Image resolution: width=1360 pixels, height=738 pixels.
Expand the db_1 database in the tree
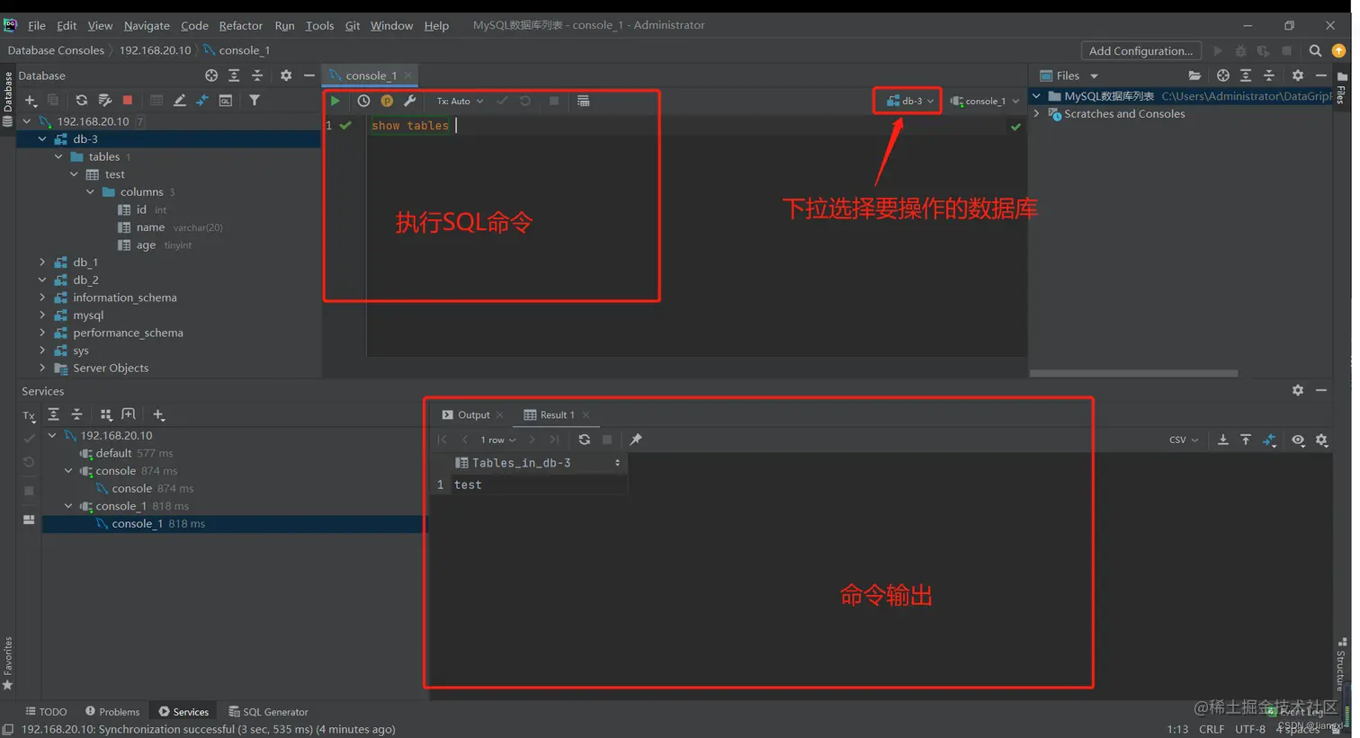pos(41,262)
